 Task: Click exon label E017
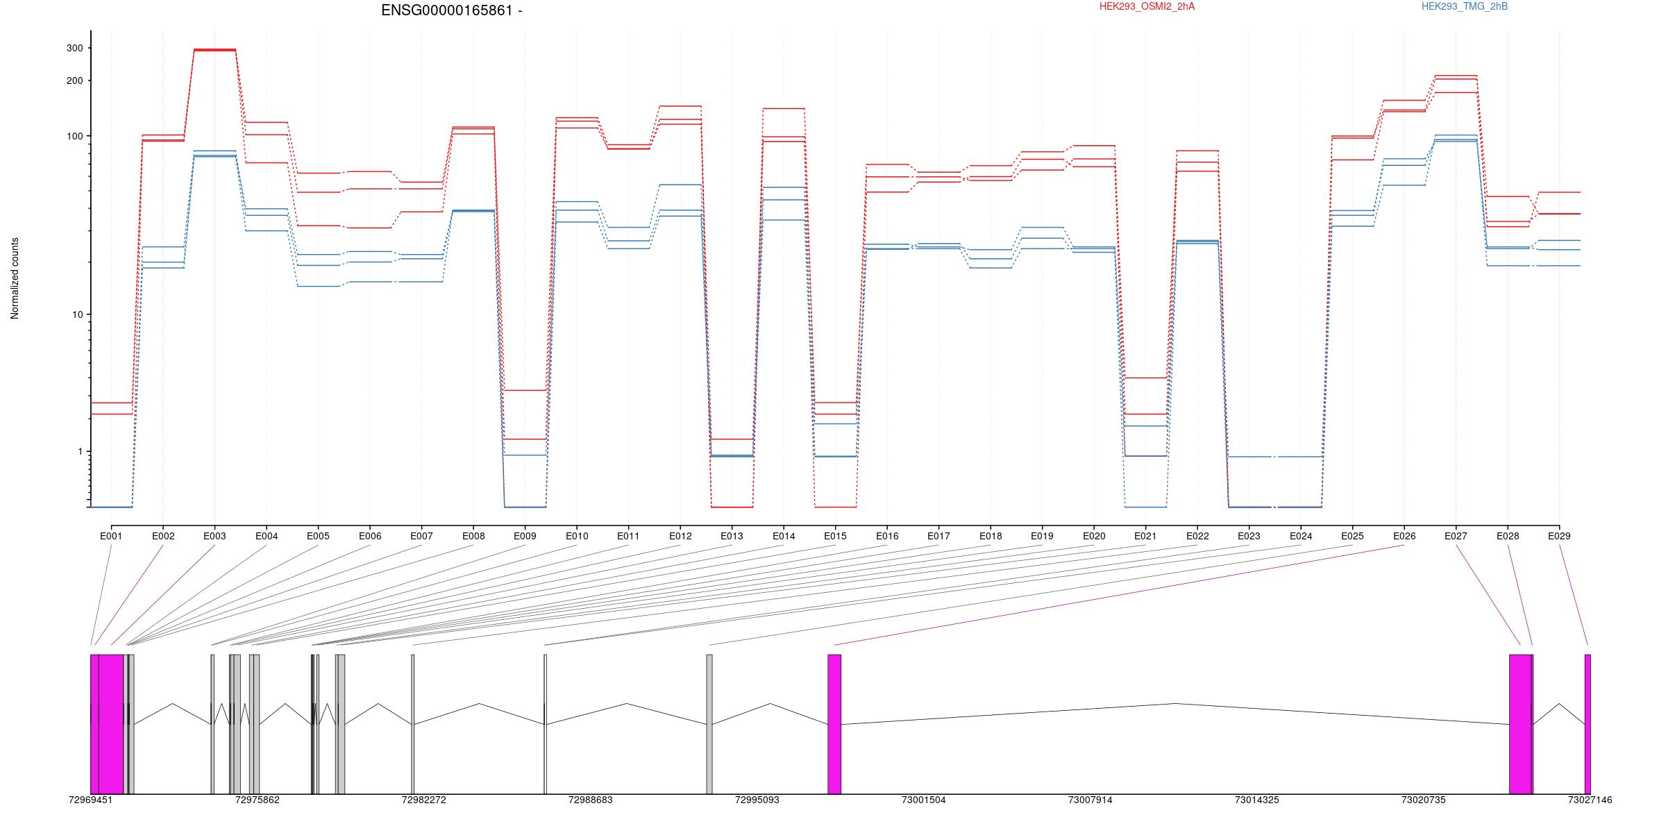939,536
